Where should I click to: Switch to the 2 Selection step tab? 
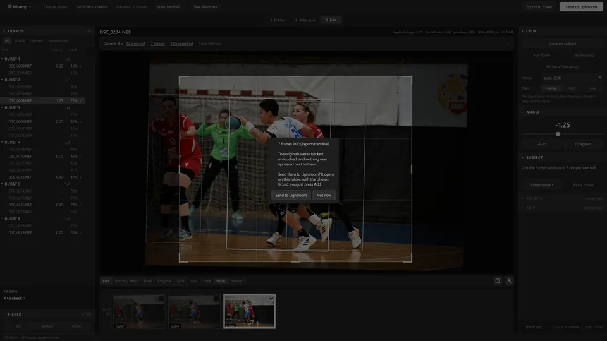305,20
